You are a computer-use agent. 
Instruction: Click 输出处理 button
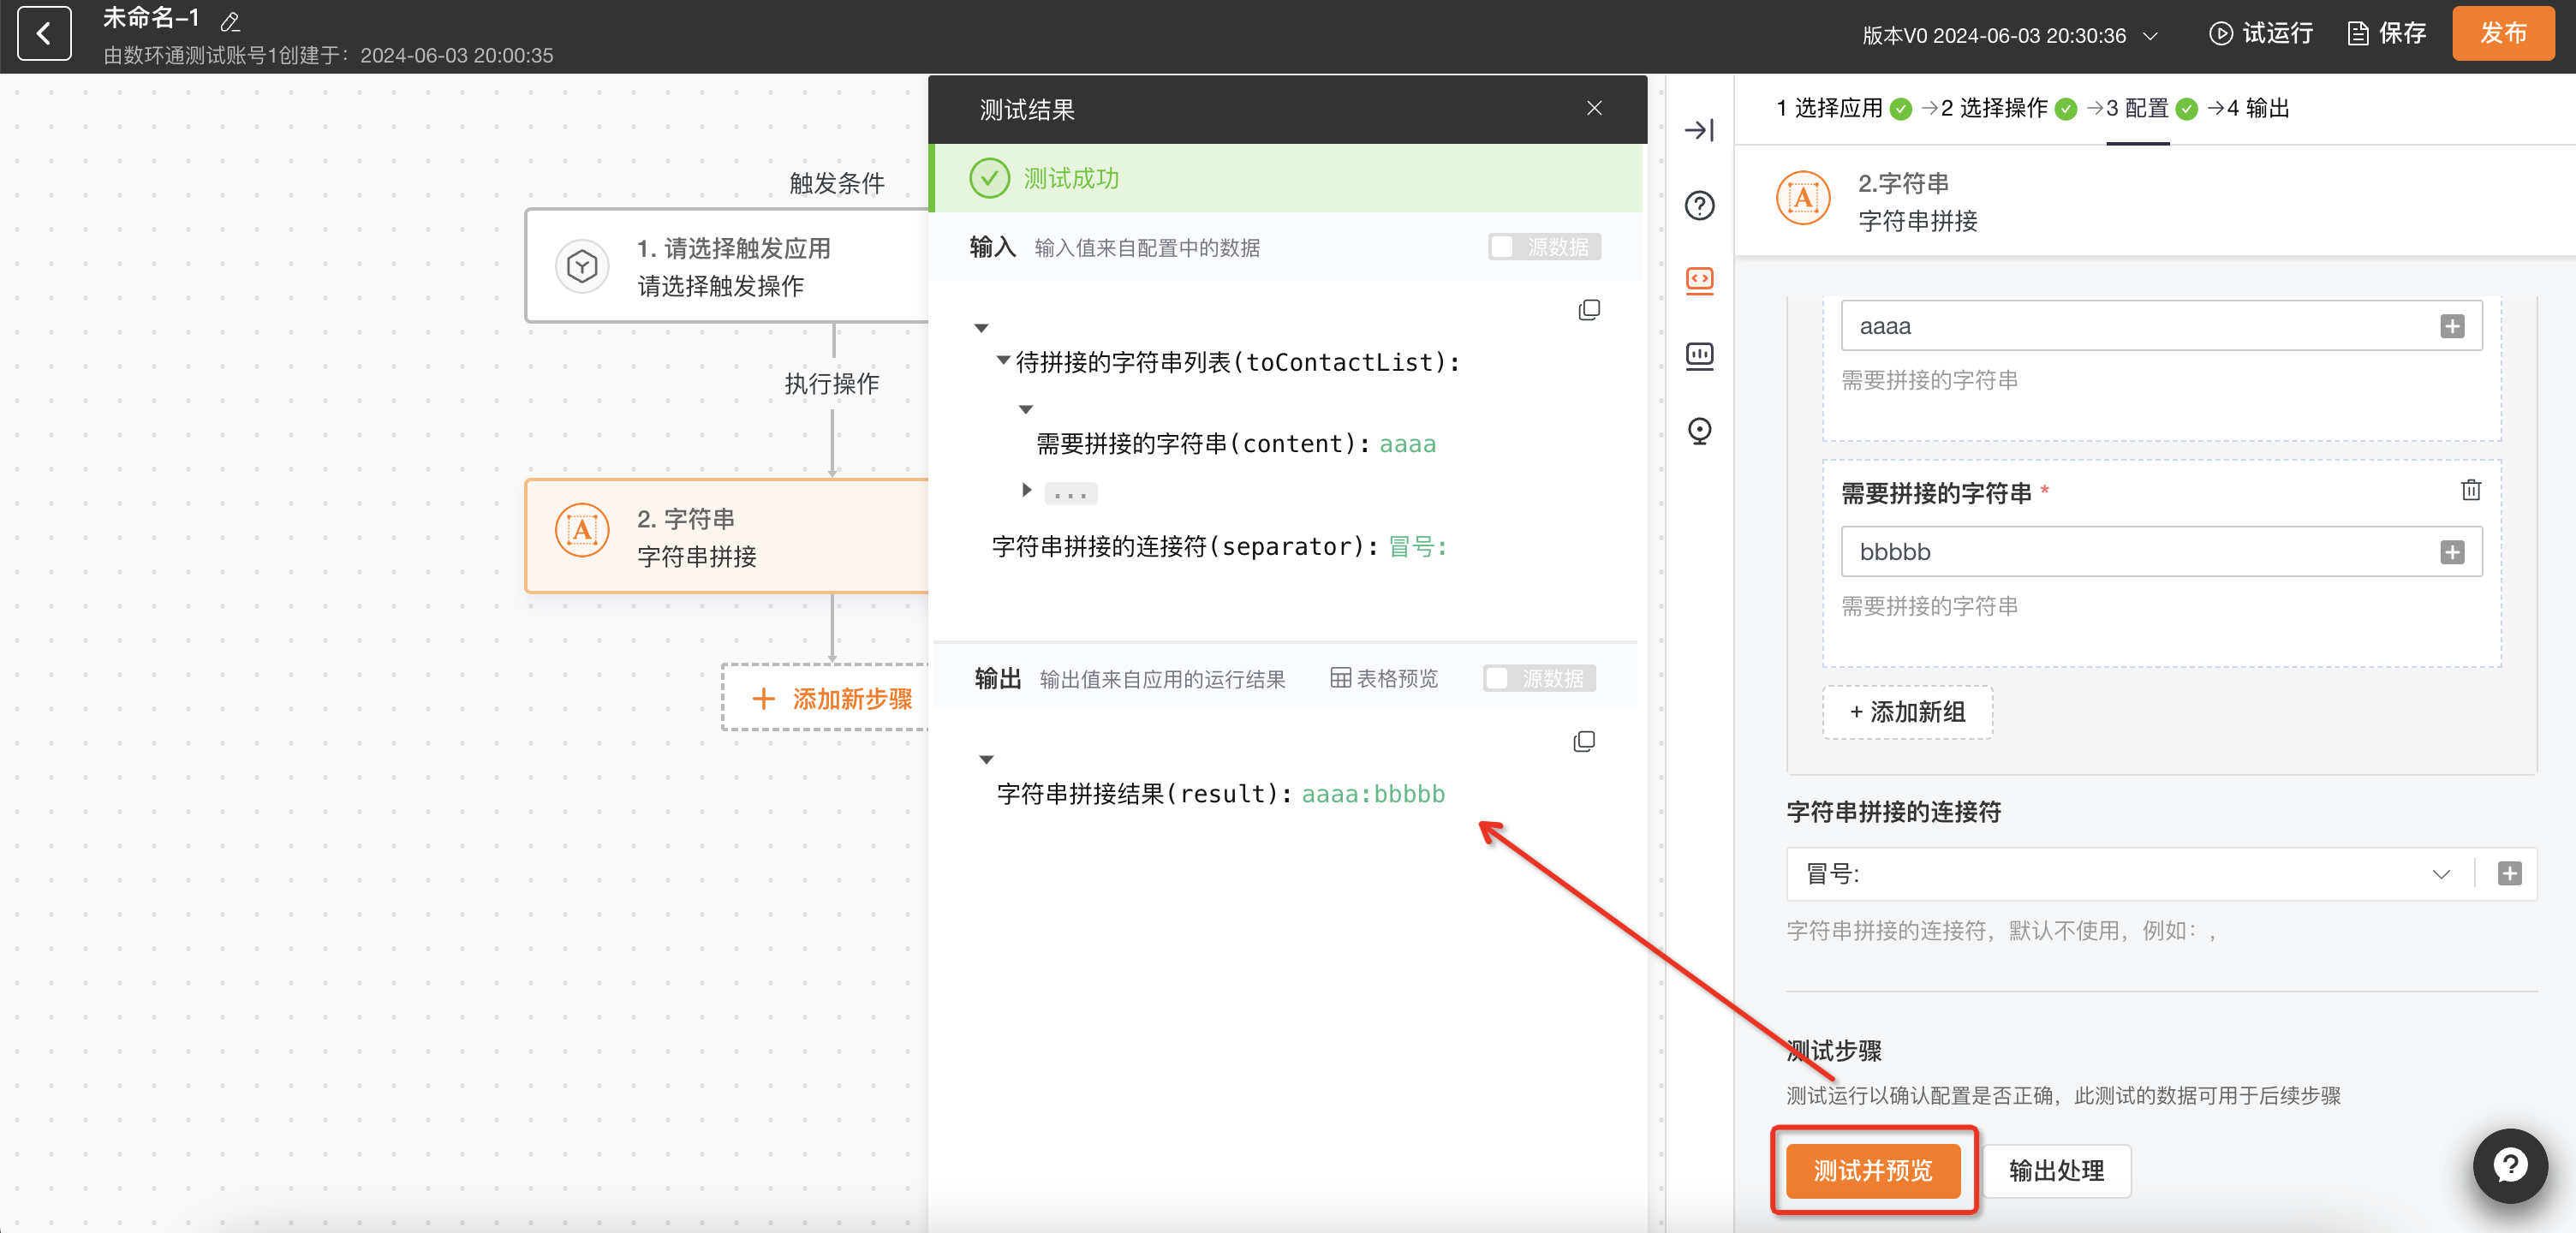pos(2056,1170)
